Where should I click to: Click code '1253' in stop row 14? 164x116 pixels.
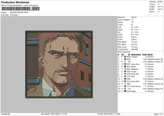tap(145, 89)
